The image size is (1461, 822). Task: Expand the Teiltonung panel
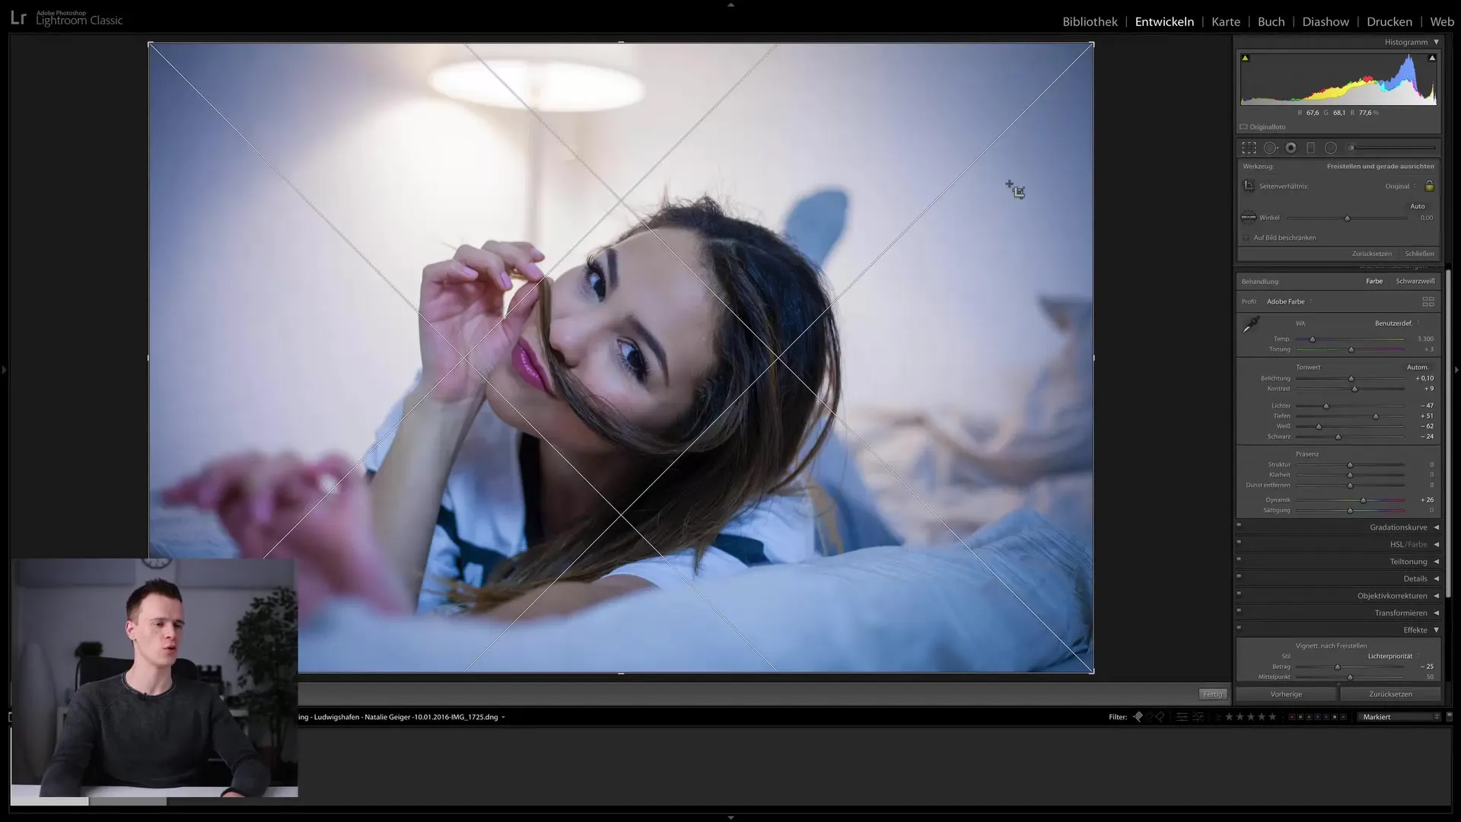(x=1436, y=562)
